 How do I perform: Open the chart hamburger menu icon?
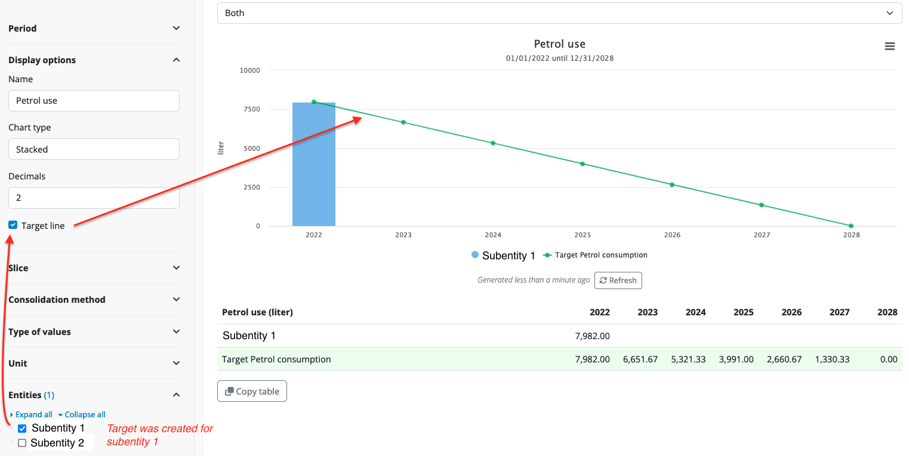click(889, 46)
